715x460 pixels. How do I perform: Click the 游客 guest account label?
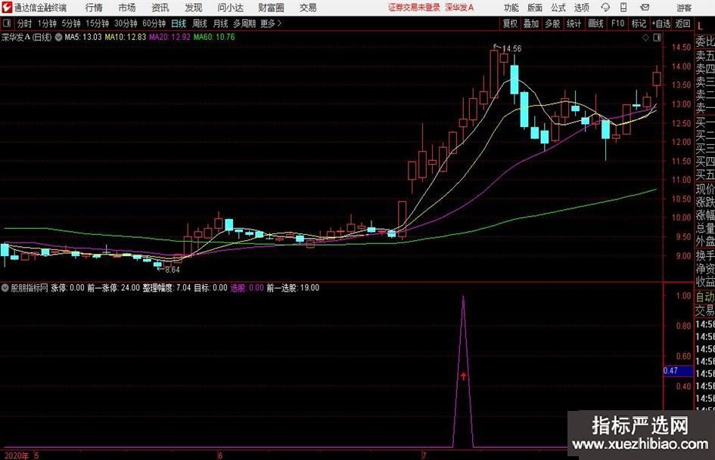coord(684,8)
